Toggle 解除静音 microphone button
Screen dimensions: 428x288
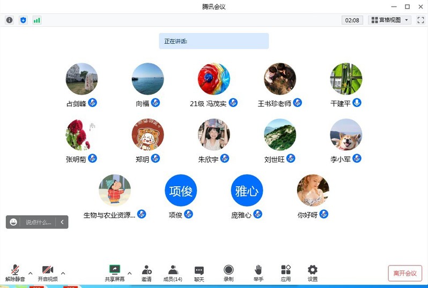[x=16, y=273]
